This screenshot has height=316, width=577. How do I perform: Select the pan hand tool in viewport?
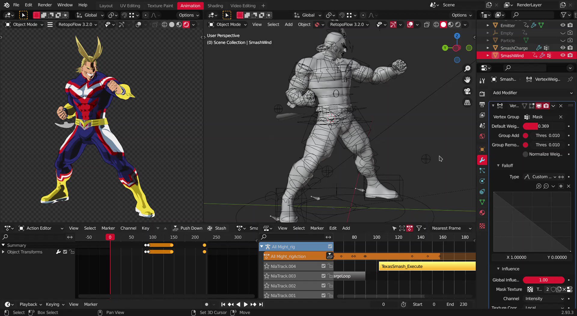(x=467, y=80)
